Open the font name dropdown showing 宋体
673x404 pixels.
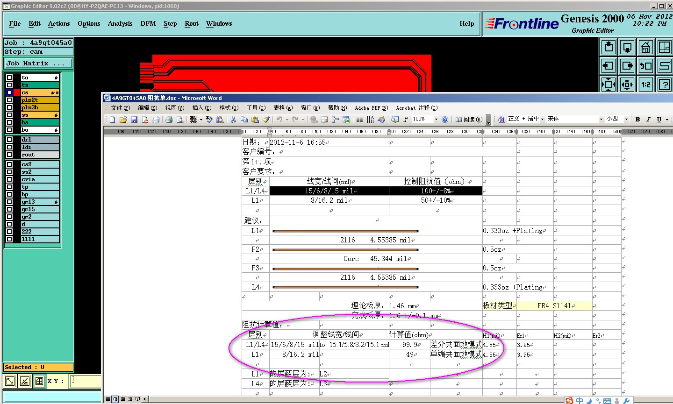pyautogui.click(x=601, y=119)
